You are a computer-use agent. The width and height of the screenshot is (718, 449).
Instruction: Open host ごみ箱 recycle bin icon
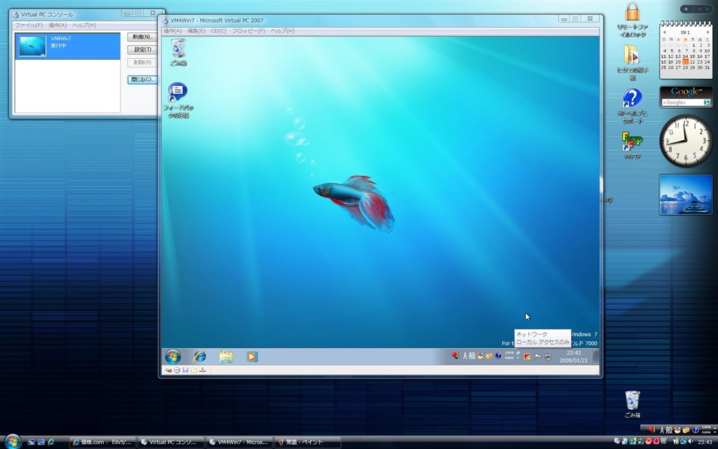point(632,403)
